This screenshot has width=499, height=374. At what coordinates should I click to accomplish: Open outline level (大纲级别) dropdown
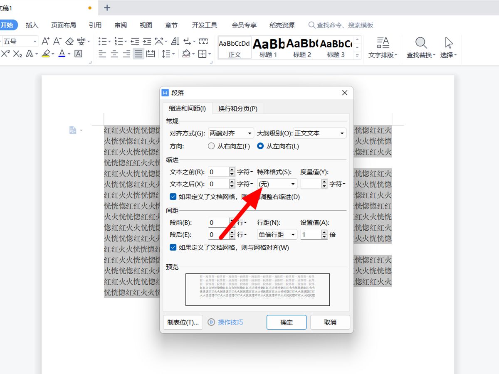pos(320,133)
